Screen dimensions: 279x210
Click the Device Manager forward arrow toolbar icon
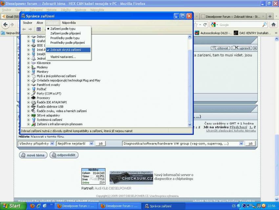coord(30,29)
